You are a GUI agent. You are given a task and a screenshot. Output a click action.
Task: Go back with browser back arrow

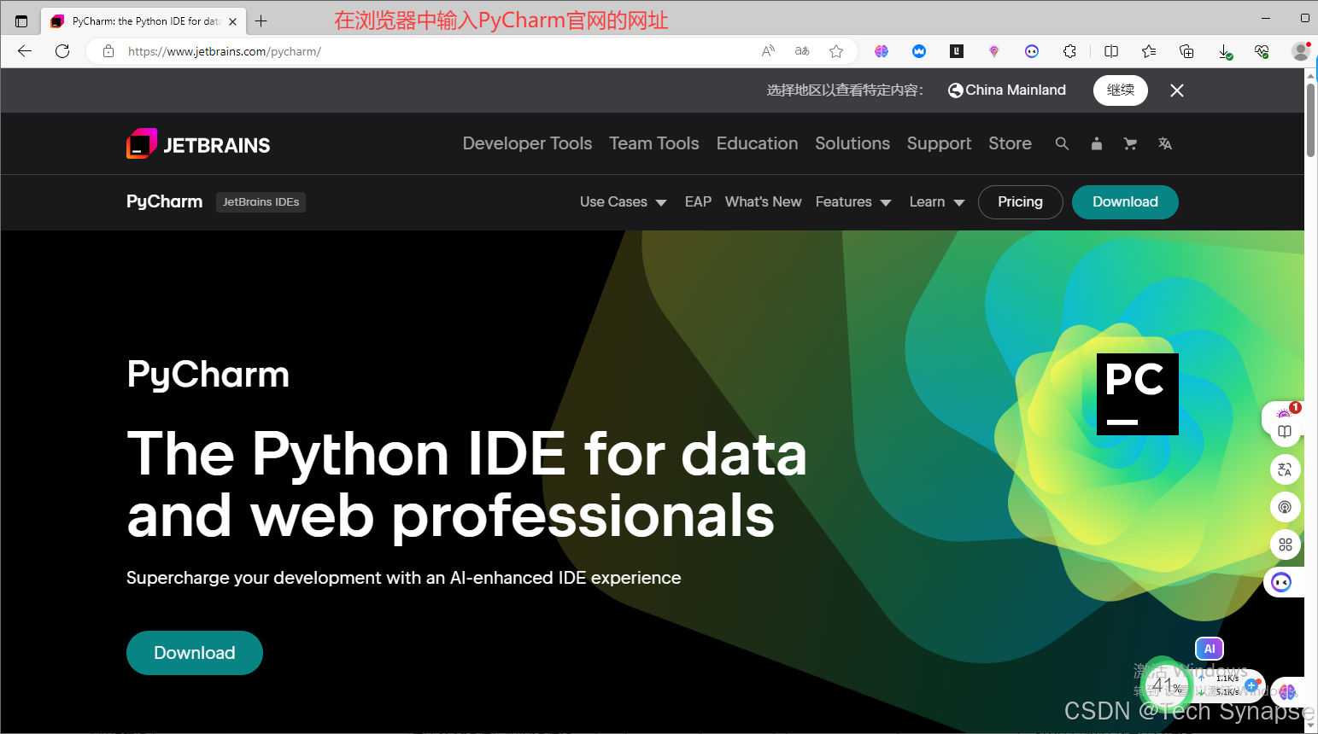point(25,51)
